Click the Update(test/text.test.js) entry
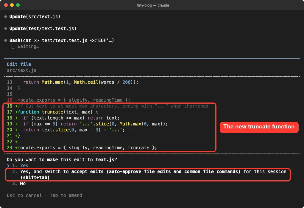The height and width of the screenshot is (208, 304). (x=43, y=28)
